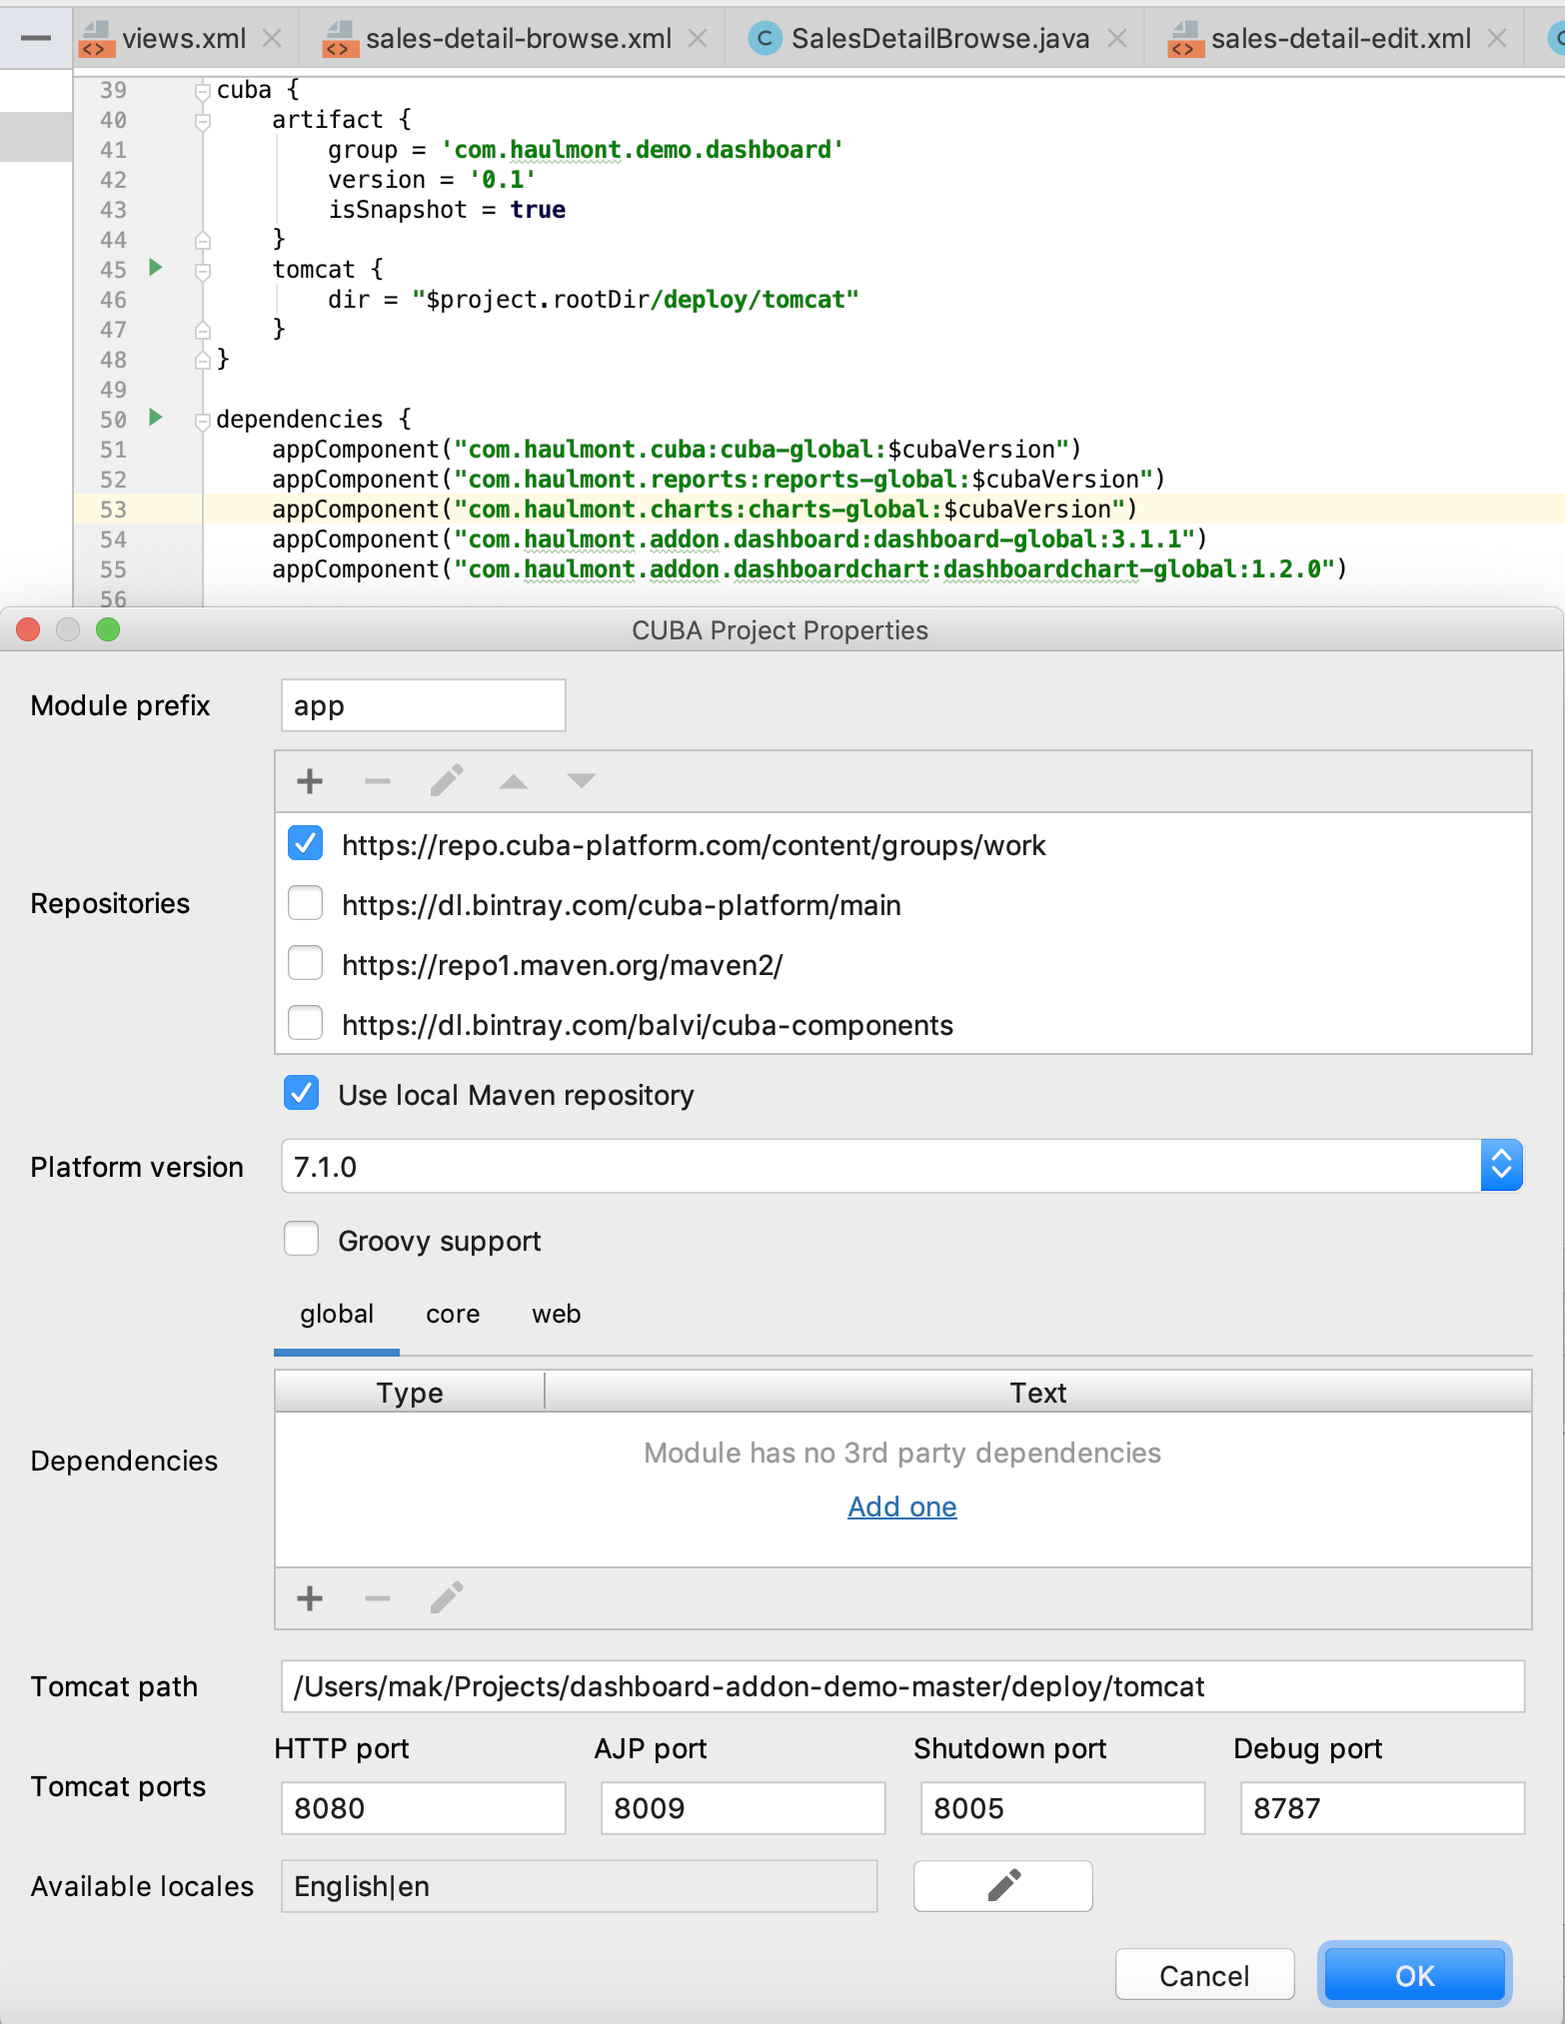This screenshot has width=1565, height=2024.
Task: Click the Add one link
Action: 902,1507
